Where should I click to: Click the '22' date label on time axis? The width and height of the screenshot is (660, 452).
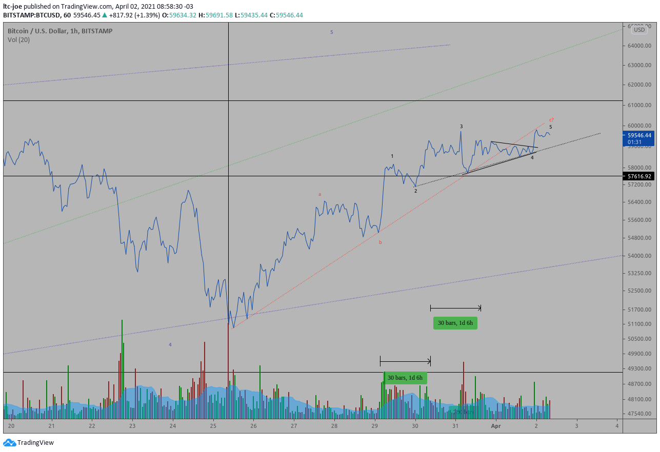point(92,426)
